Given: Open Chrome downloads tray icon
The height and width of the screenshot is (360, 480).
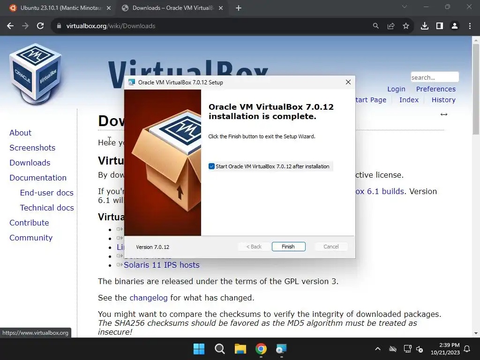Looking at the screenshot, I should pyautogui.click(x=425, y=26).
